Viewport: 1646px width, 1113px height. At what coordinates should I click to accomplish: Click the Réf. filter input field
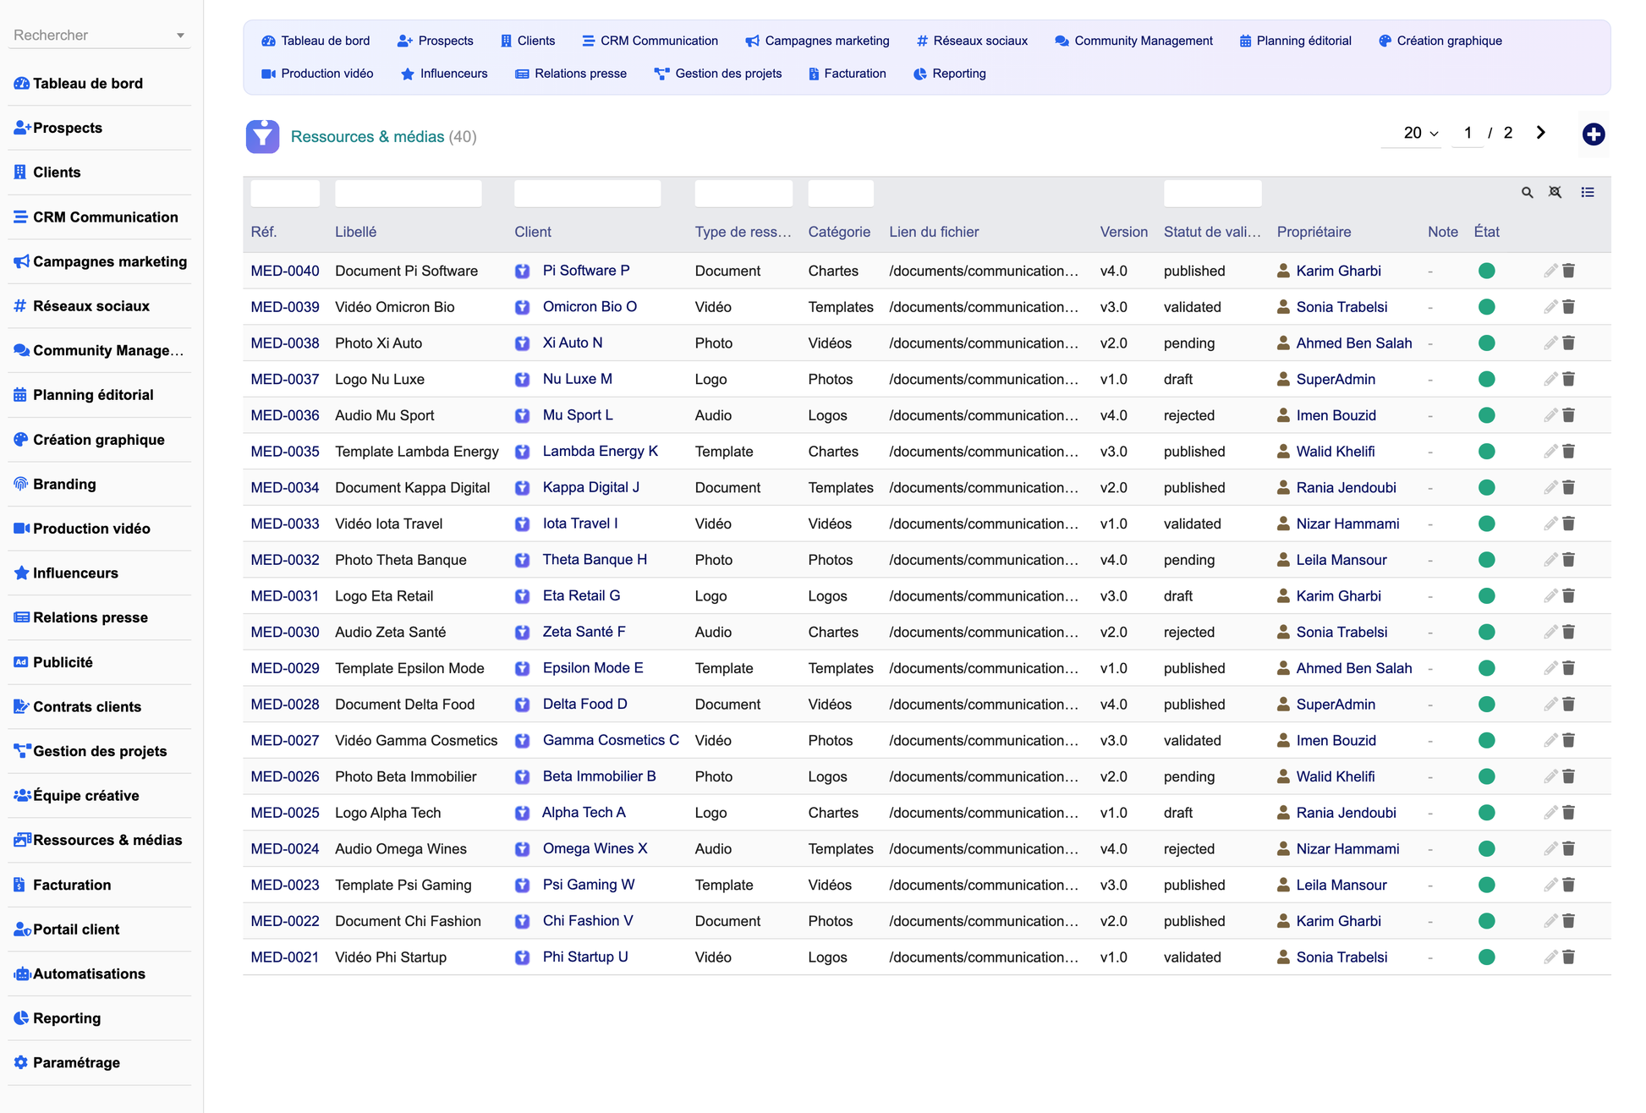[285, 193]
